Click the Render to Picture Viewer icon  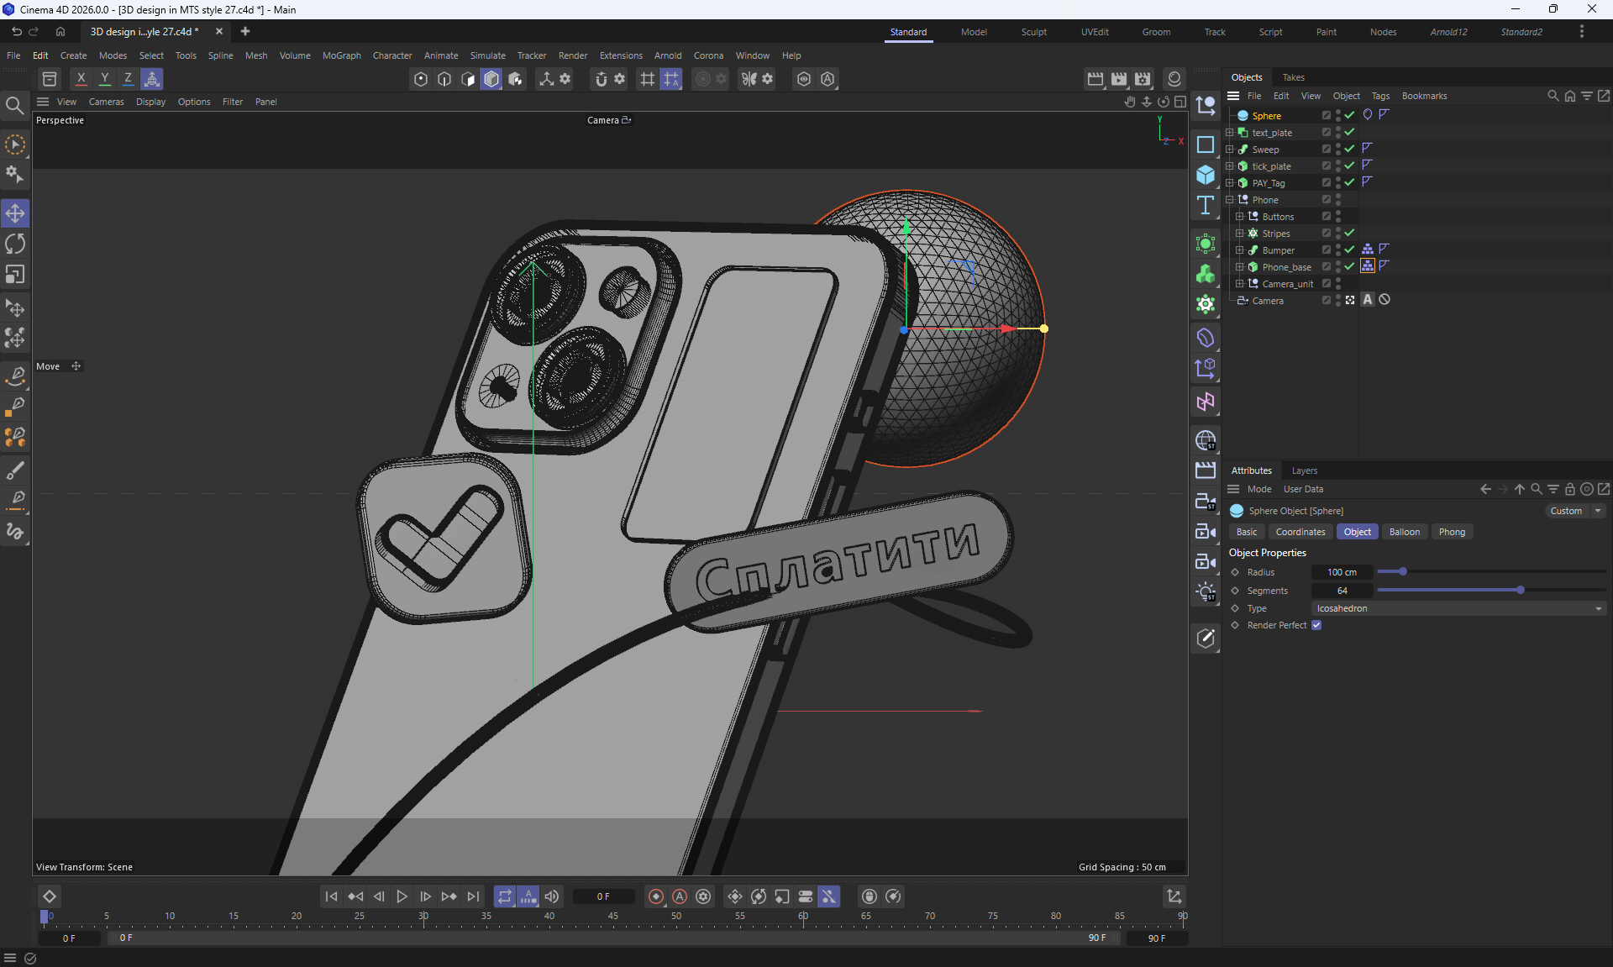point(1119,79)
